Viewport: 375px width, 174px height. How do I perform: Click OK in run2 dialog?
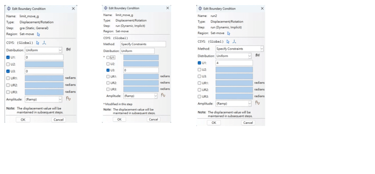(214, 122)
